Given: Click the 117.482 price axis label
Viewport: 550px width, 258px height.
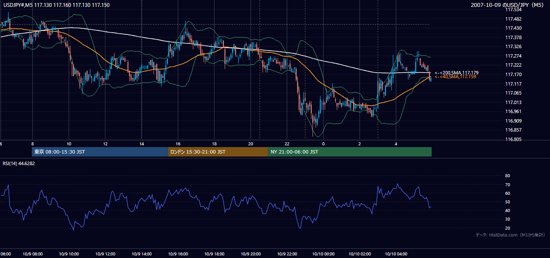Looking at the screenshot, I should click(x=513, y=19).
